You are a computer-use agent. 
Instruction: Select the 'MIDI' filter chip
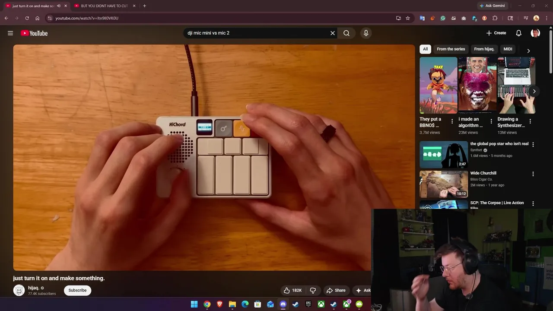coord(508,49)
